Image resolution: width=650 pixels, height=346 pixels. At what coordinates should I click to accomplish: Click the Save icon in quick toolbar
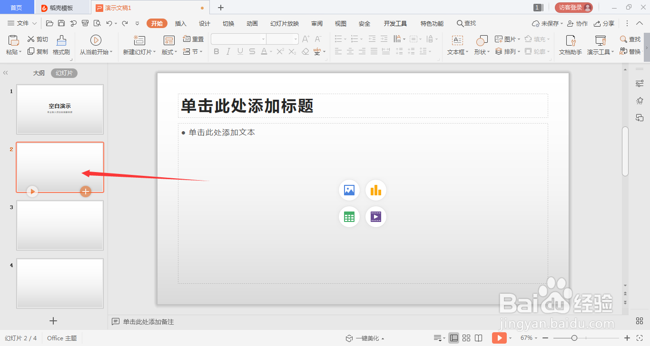click(61, 23)
